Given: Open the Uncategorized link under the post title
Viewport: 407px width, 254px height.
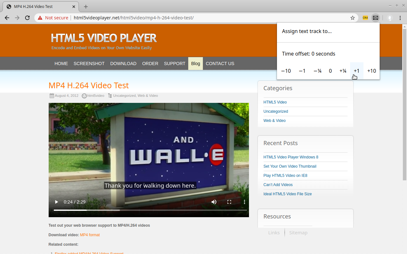Looking at the screenshot, I should point(124,96).
